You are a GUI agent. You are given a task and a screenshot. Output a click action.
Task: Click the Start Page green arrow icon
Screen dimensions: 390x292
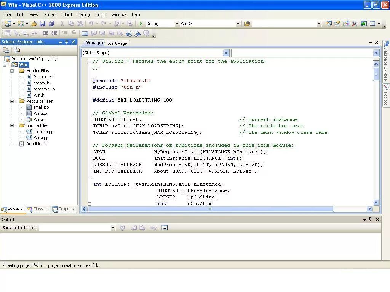tap(364, 24)
